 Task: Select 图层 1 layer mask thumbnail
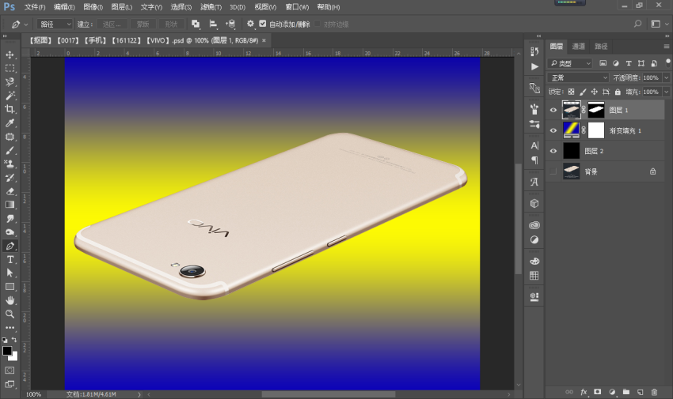595,110
